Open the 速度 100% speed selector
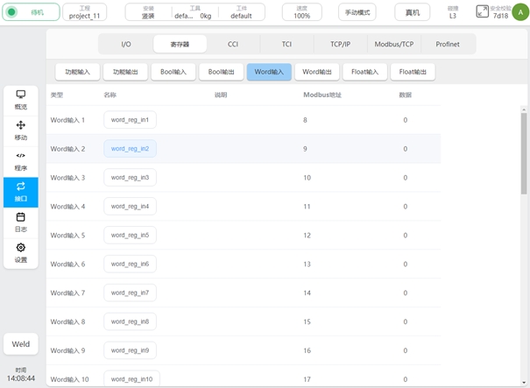530x388 pixels. [301, 12]
